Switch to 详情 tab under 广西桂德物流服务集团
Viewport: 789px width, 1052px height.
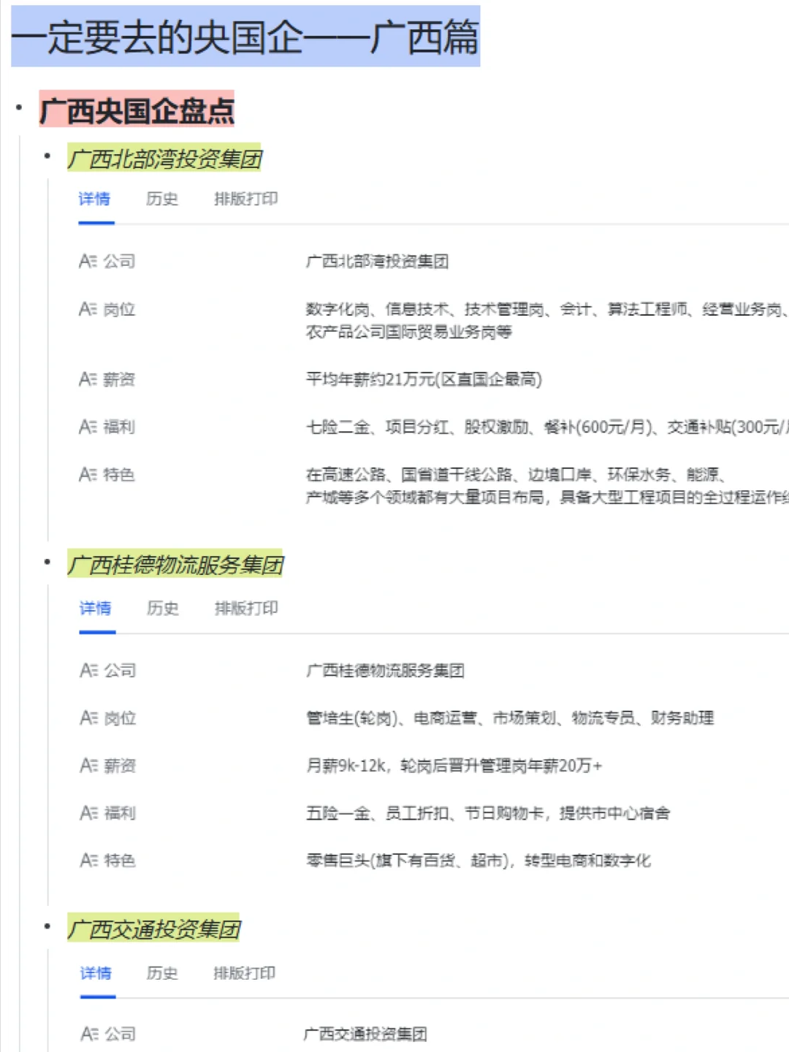click(x=96, y=608)
